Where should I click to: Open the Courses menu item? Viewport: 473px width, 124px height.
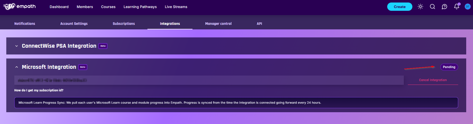(108, 7)
